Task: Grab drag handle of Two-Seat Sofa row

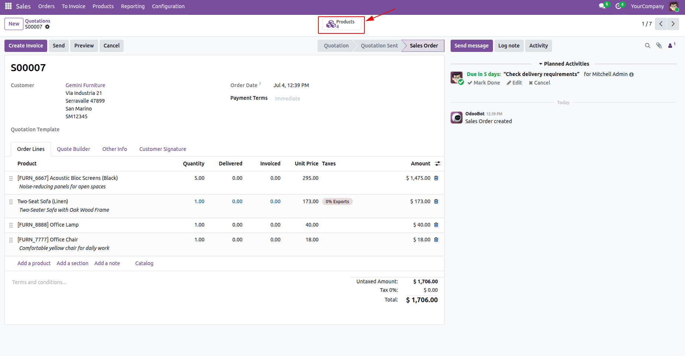Action: point(11,202)
